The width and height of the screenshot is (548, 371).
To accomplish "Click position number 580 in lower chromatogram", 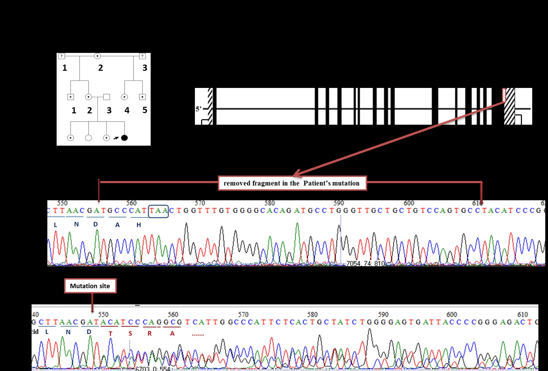I will pyautogui.click(x=312, y=314).
